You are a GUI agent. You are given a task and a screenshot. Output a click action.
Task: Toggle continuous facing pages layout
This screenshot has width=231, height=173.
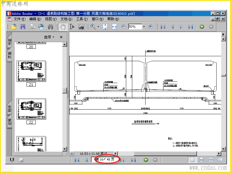pos(211,160)
